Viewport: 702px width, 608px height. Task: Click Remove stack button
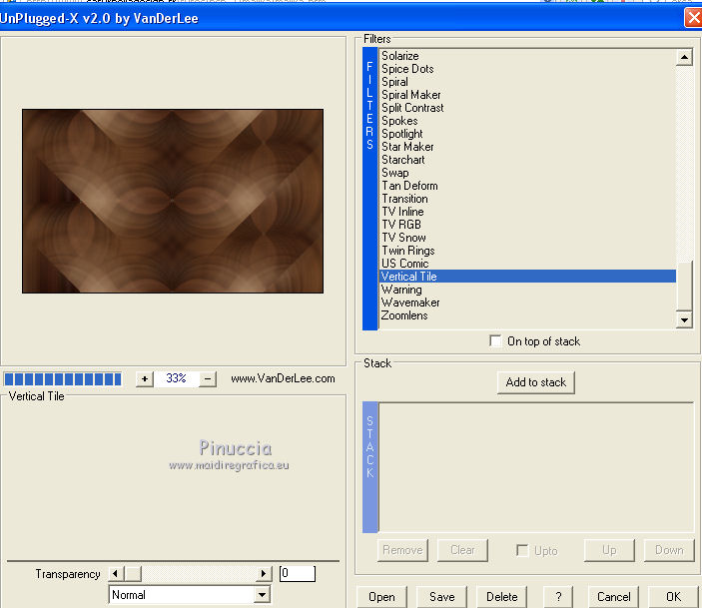pos(402,550)
